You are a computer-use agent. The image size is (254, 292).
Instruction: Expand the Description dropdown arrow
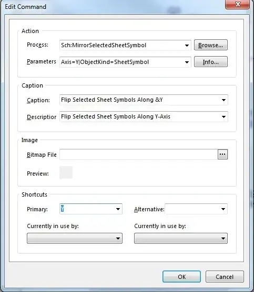(x=223, y=117)
